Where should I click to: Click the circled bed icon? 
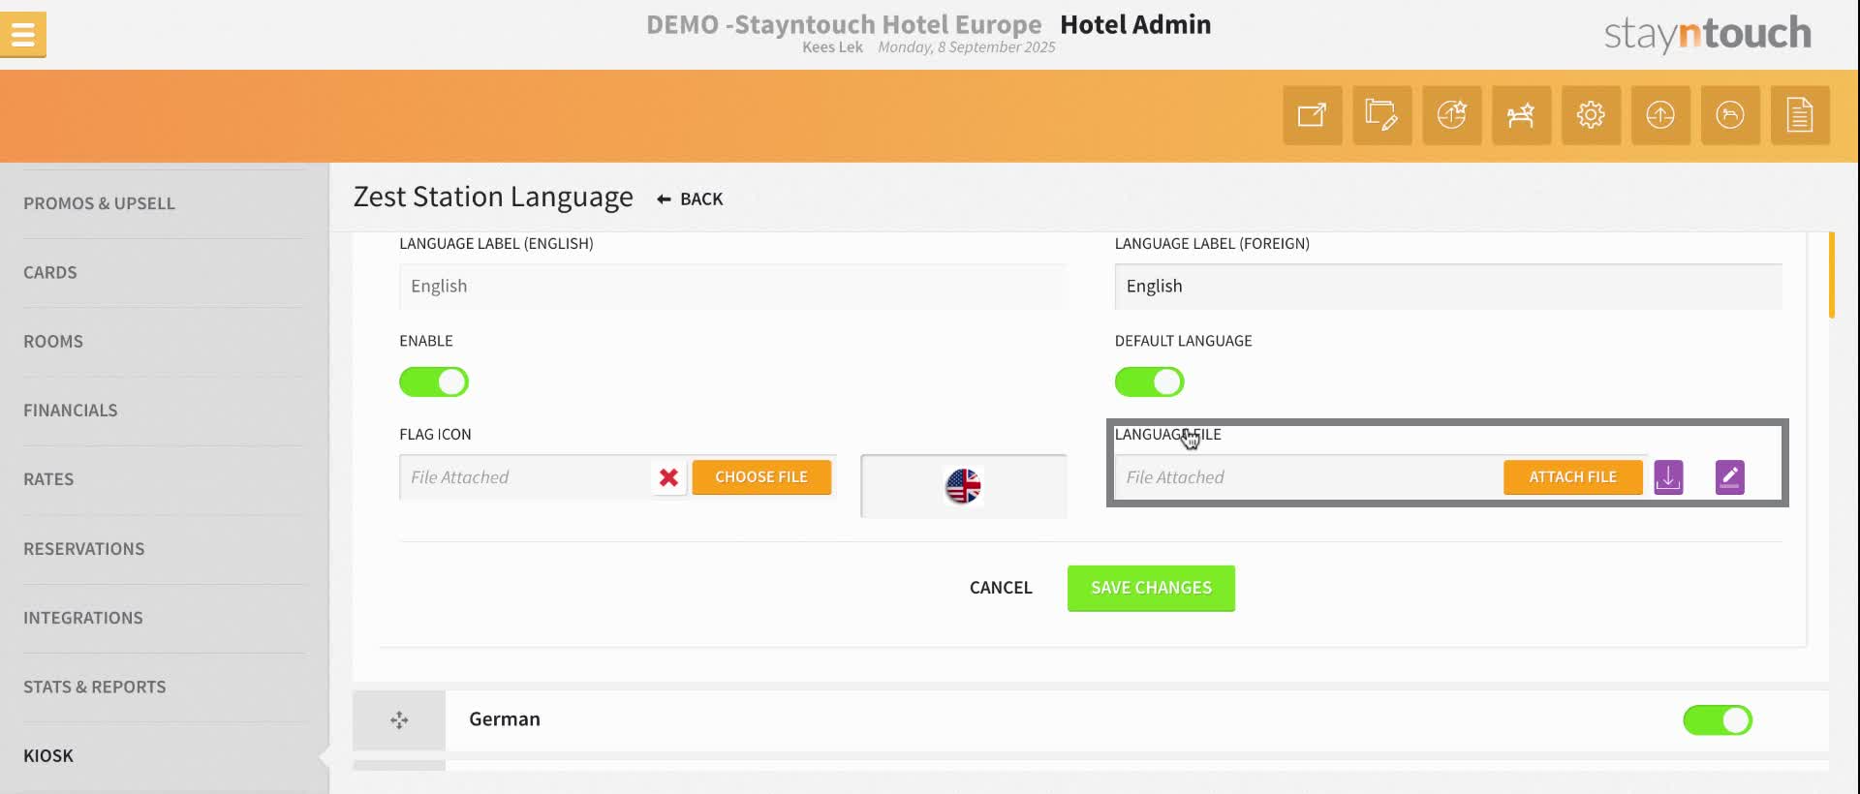click(1730, 115)
